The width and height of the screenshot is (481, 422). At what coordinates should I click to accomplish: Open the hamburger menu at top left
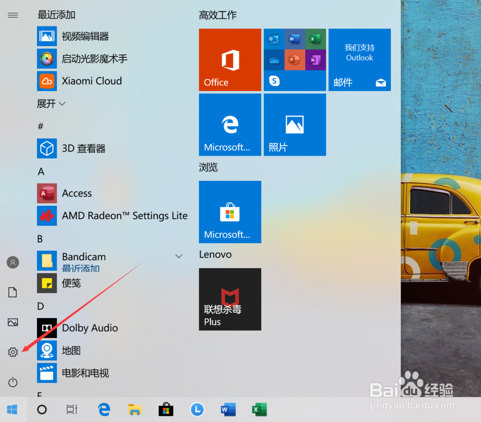point(13,15)
